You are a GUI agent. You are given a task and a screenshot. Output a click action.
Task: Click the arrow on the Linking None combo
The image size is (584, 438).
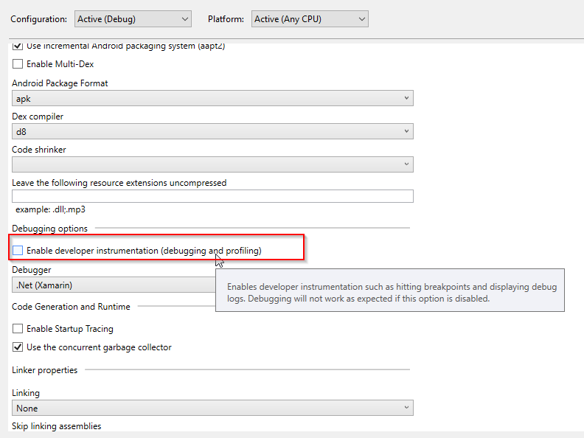click(x=406, y=408)
